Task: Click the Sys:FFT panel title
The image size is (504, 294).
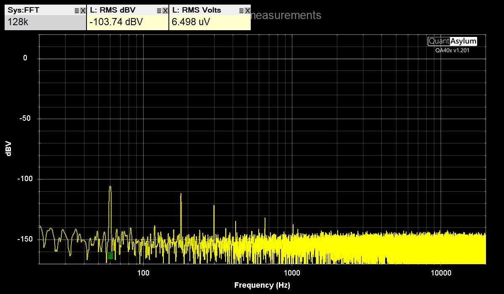Action: tap(24, 10)
